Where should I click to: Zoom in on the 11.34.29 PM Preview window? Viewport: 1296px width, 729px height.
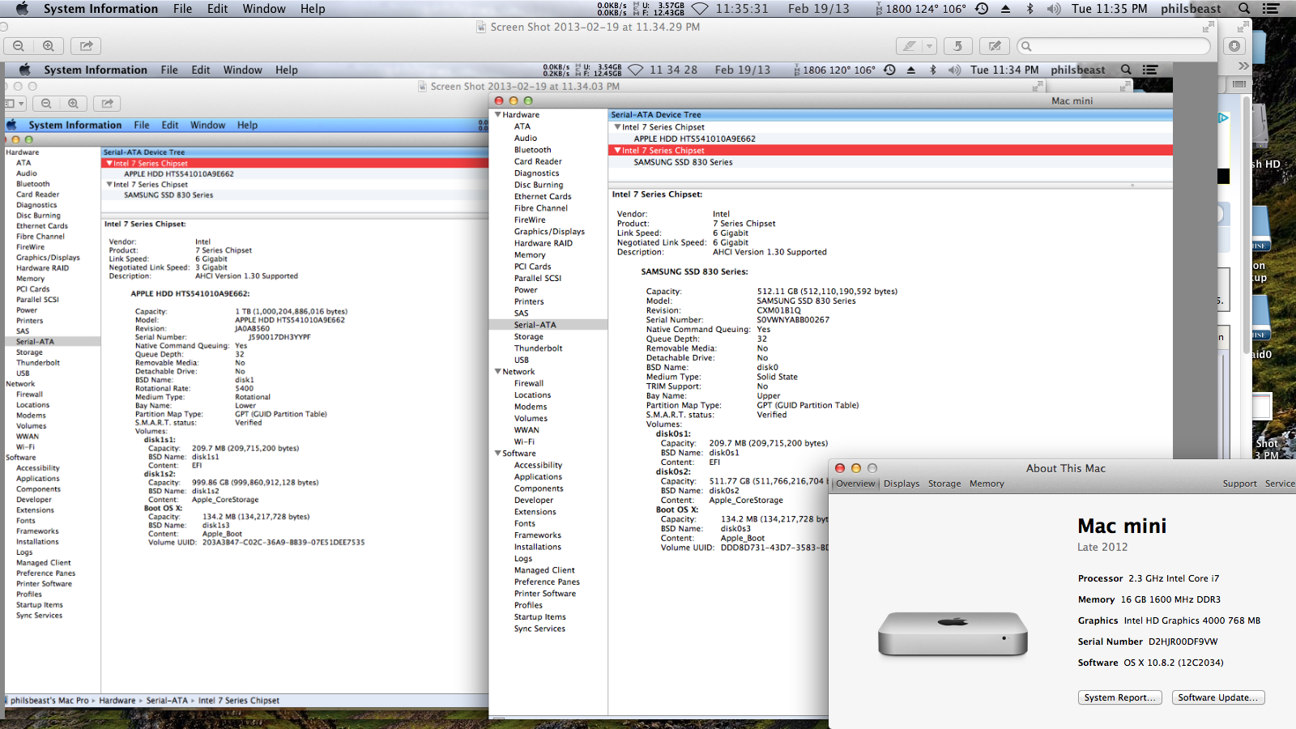pos(49,46)
